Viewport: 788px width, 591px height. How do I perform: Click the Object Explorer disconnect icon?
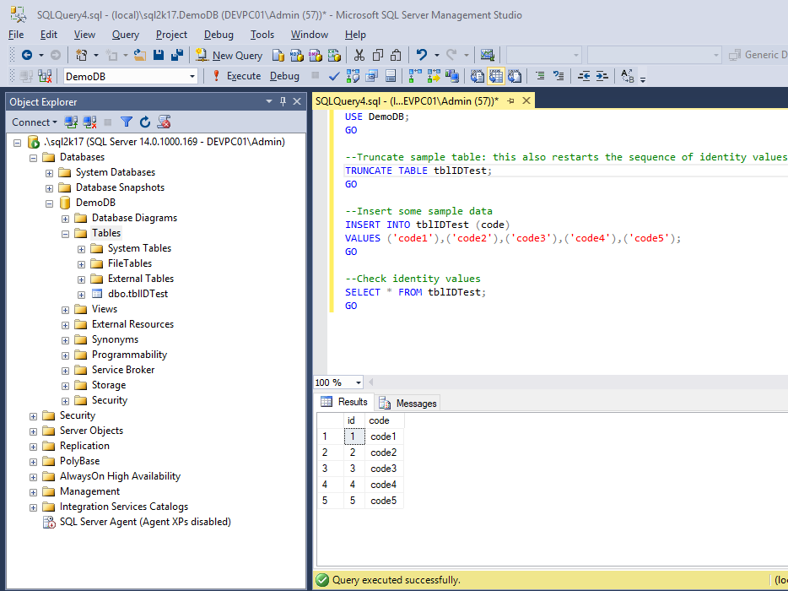(90, 122)
